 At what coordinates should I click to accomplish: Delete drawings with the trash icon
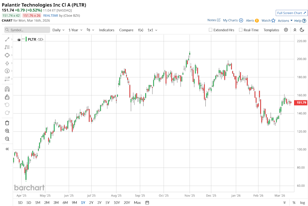pyautogui.click(x=7, y=123)
